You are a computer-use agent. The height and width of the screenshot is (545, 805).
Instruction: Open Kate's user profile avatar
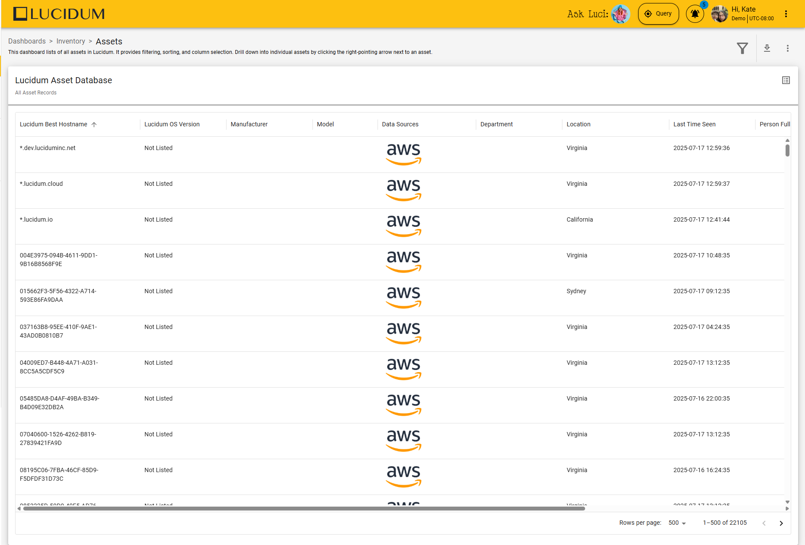(720, 14)
